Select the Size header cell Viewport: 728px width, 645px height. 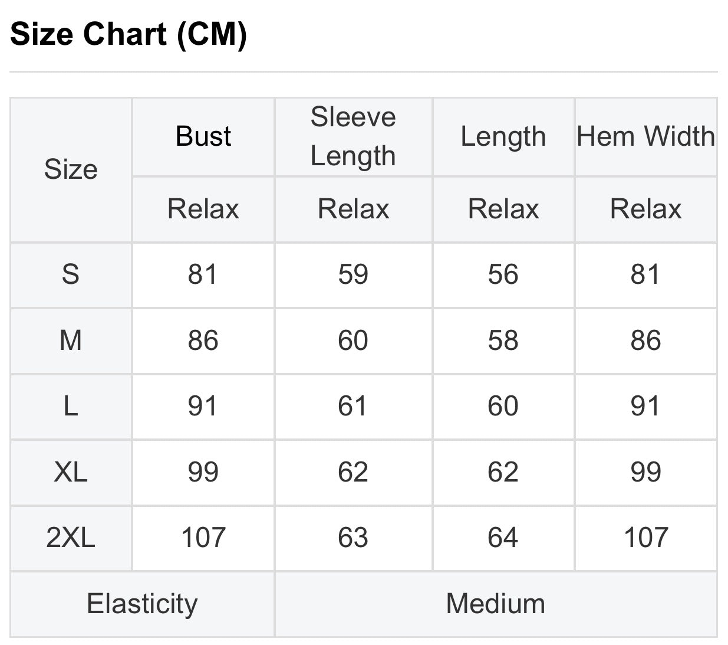click(71, 170)
